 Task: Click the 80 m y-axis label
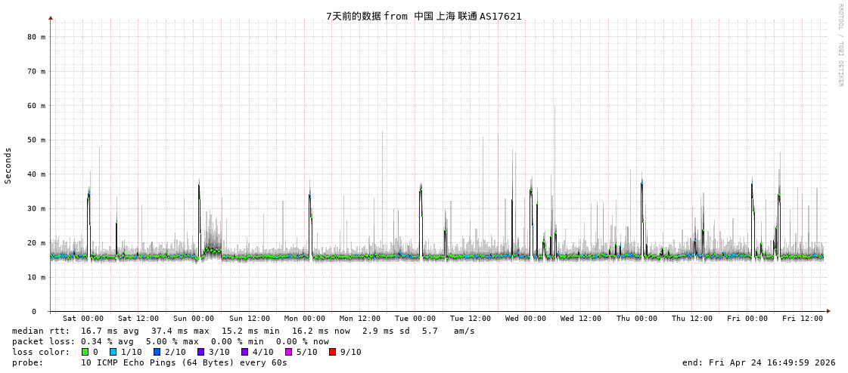(37, 37)
